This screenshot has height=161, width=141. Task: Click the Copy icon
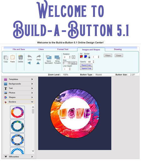pyautogui.click(x=6, y=57)
